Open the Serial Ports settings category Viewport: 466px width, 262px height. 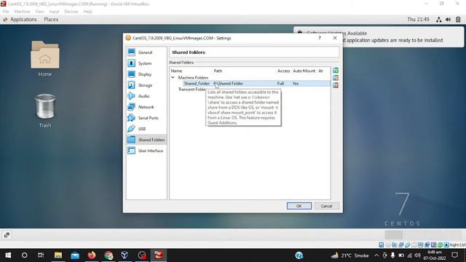pyautogui.click(x=146, y=118)
